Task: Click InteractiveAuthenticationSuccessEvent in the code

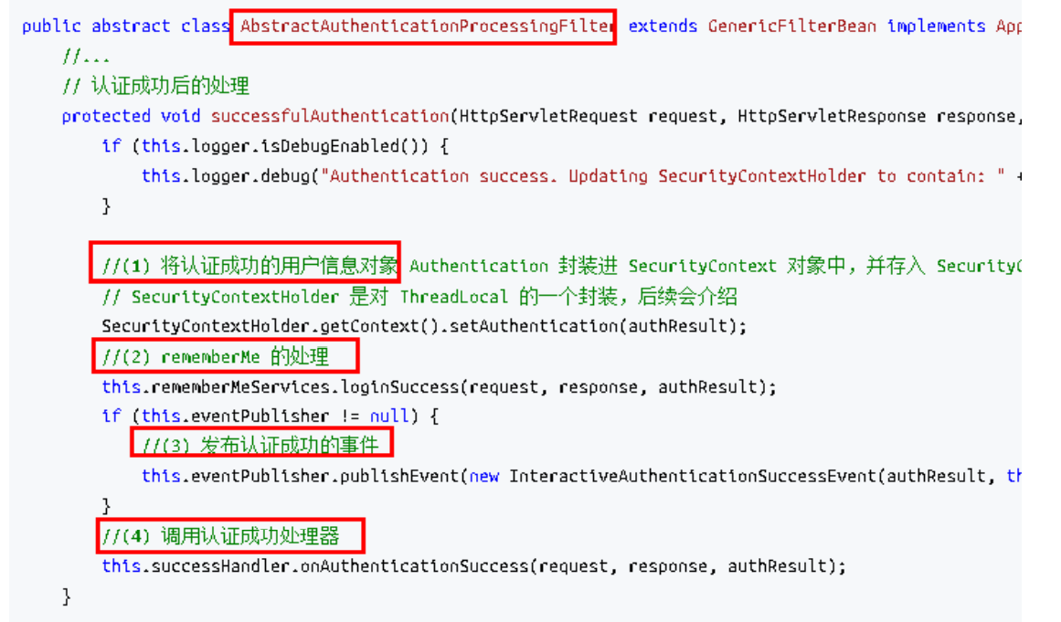Action: pos(693,476)
